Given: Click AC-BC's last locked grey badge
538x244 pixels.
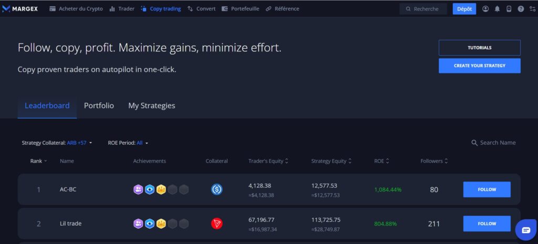Looking at the screenshot, I should pyautogui.click(x=184, y=189).
